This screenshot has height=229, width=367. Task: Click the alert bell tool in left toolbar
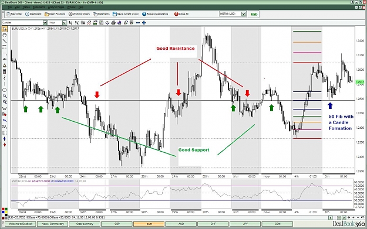(5, 66)
